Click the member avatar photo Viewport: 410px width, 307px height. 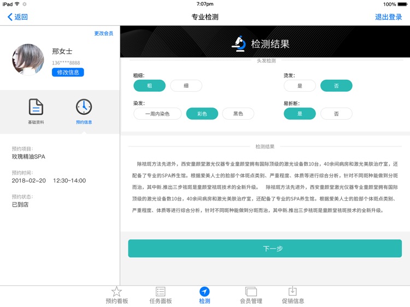click(28, 60)
